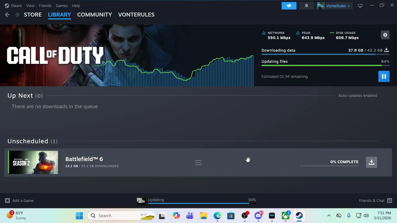This screenshot has width=397, height=223.
Task: Open the volume tray icon
Action: click(366, 216)
